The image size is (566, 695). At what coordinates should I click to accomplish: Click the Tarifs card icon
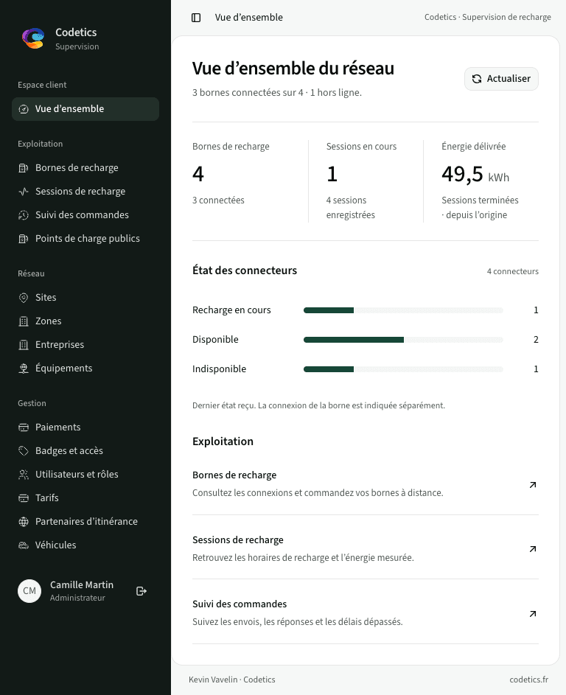24,497
